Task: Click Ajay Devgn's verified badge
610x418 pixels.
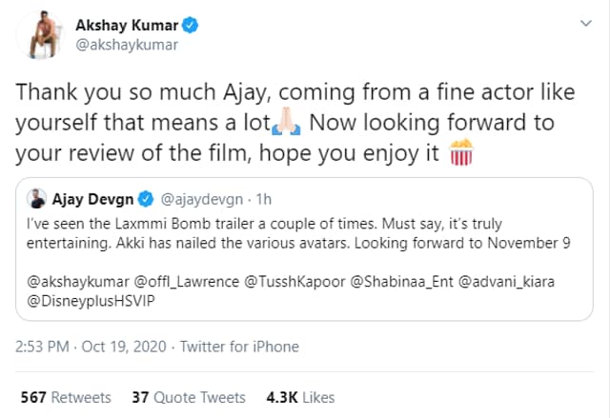Action: [146, 199]
